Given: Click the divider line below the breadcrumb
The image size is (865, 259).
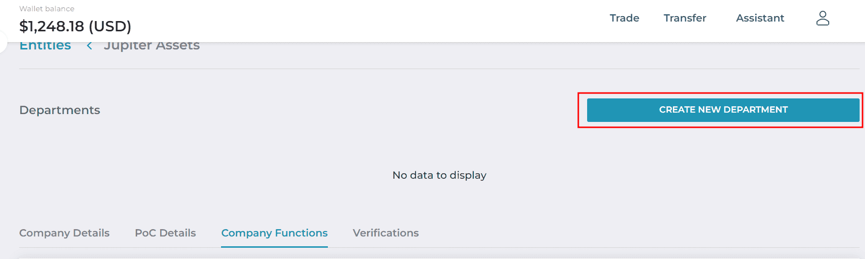Looking at the screenshot, I should (x=439, y=69).
